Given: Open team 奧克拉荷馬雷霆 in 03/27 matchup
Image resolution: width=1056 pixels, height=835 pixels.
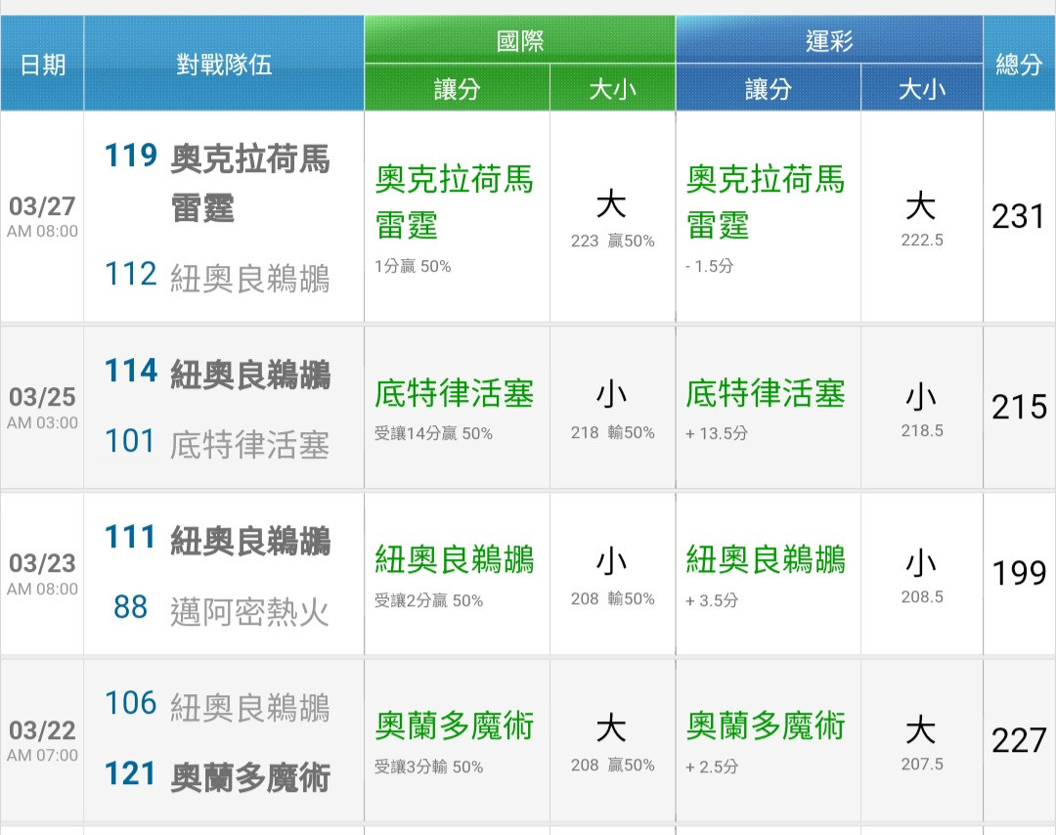Looking at the screenshot, I should click(x=250, y=183).
